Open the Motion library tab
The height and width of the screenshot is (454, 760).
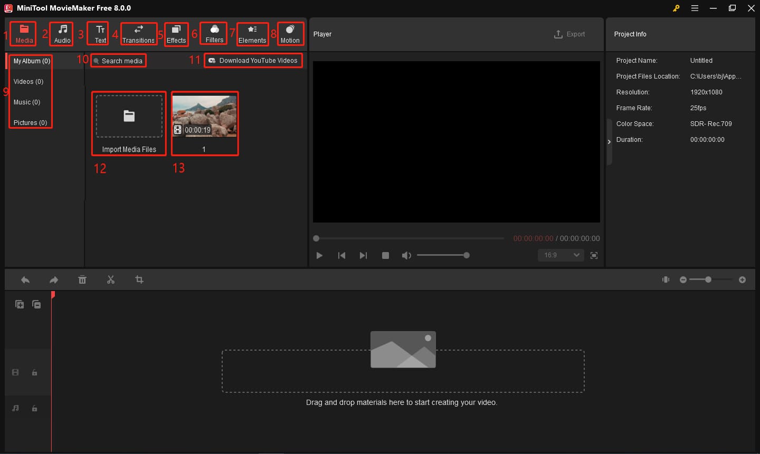coord(290,34)
